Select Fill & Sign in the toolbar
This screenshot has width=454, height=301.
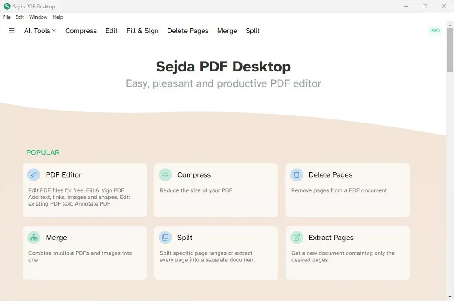142,31
